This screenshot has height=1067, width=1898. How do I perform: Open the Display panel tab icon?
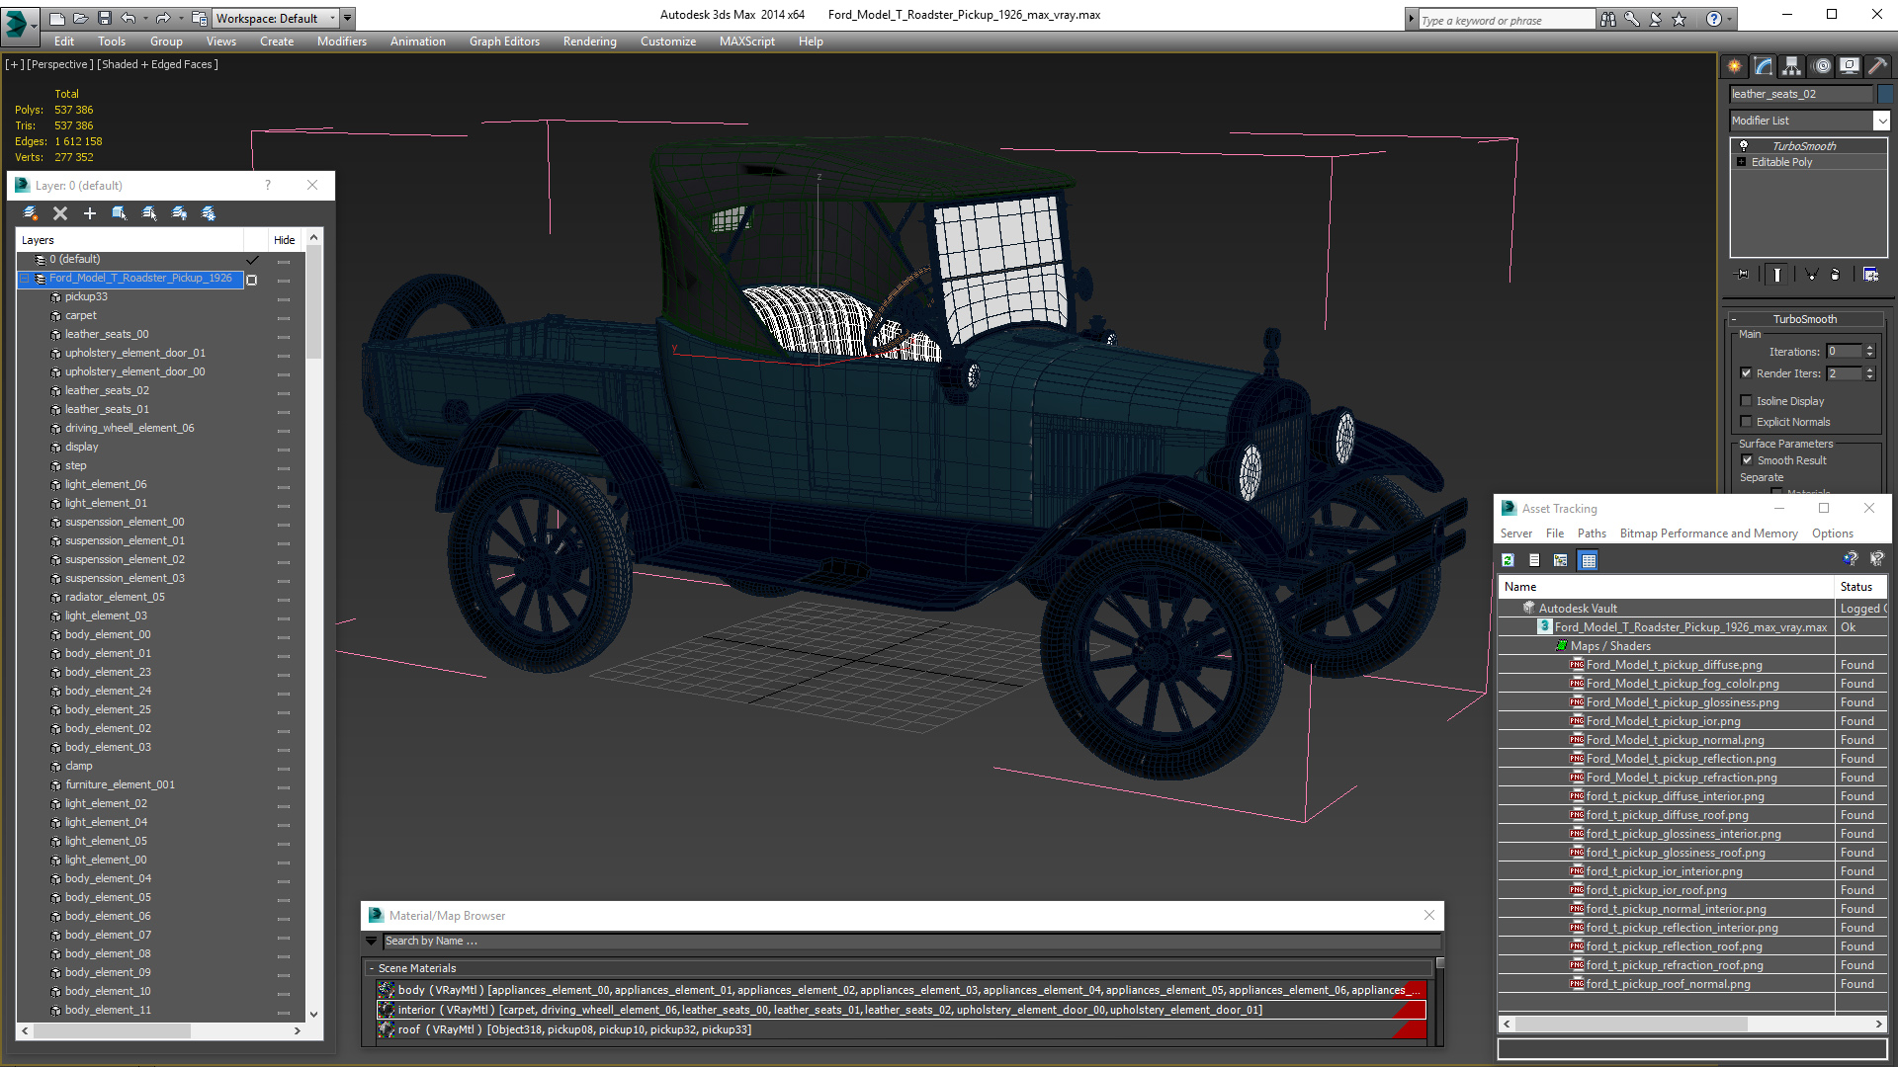[x=1850, y=66]
